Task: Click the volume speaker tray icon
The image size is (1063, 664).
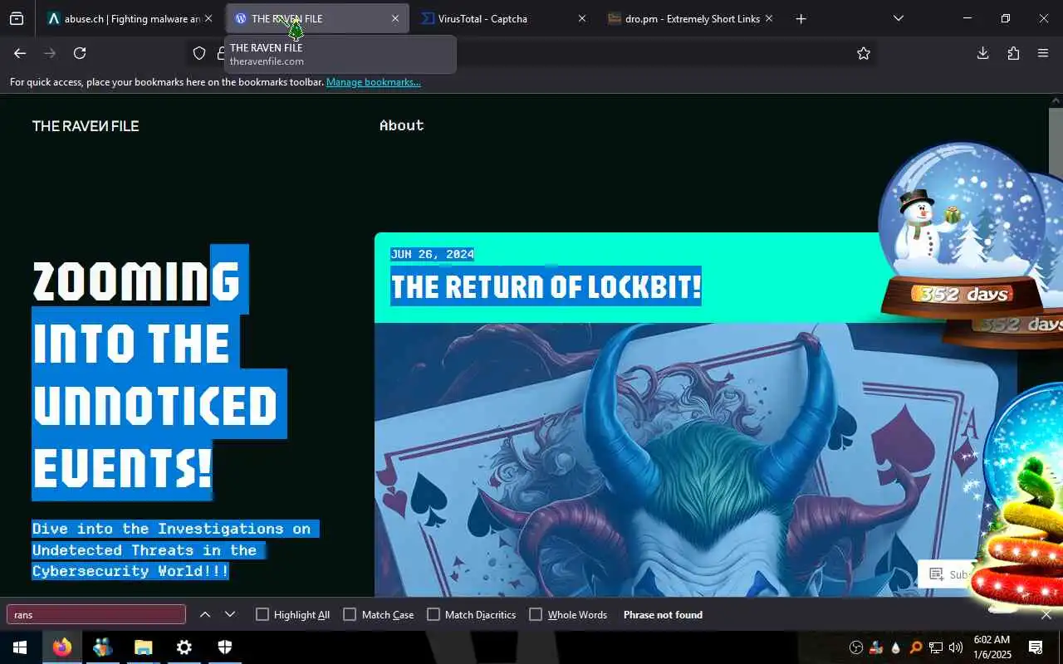Action: pos(956,647)
